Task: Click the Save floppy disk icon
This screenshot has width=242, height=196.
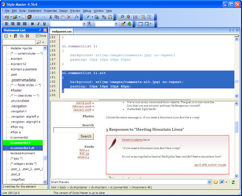Action: click(x=23, y=17)
